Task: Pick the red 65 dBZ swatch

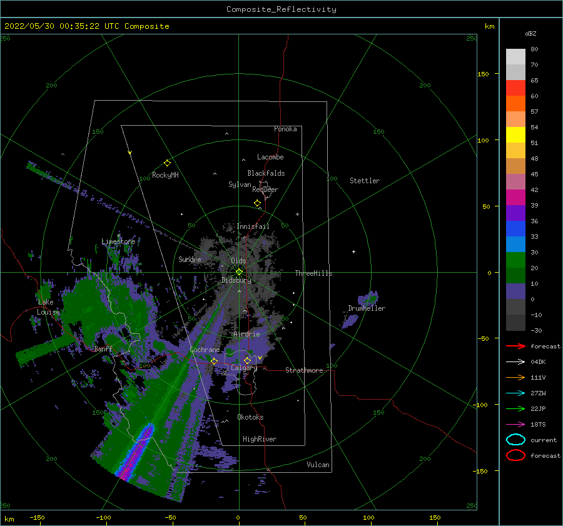Action: click(515, 88)
